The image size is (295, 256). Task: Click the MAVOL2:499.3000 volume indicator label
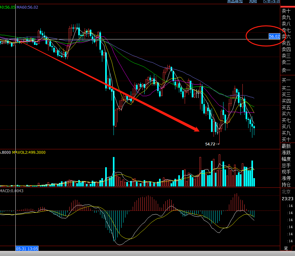pos(29,153)
